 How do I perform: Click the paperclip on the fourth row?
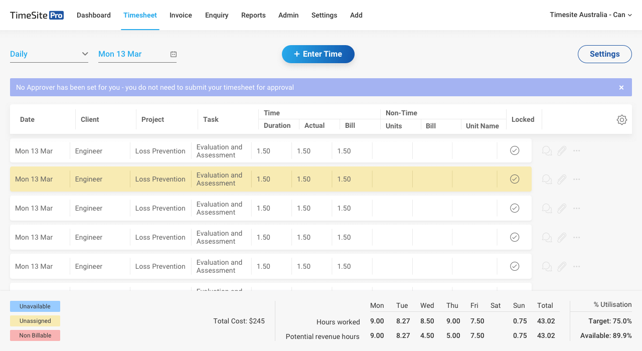[x=562, y=238]
